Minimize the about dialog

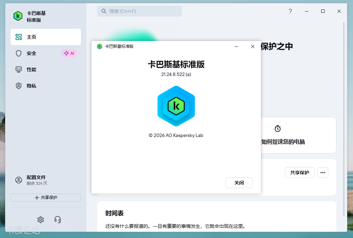point(236,46)
